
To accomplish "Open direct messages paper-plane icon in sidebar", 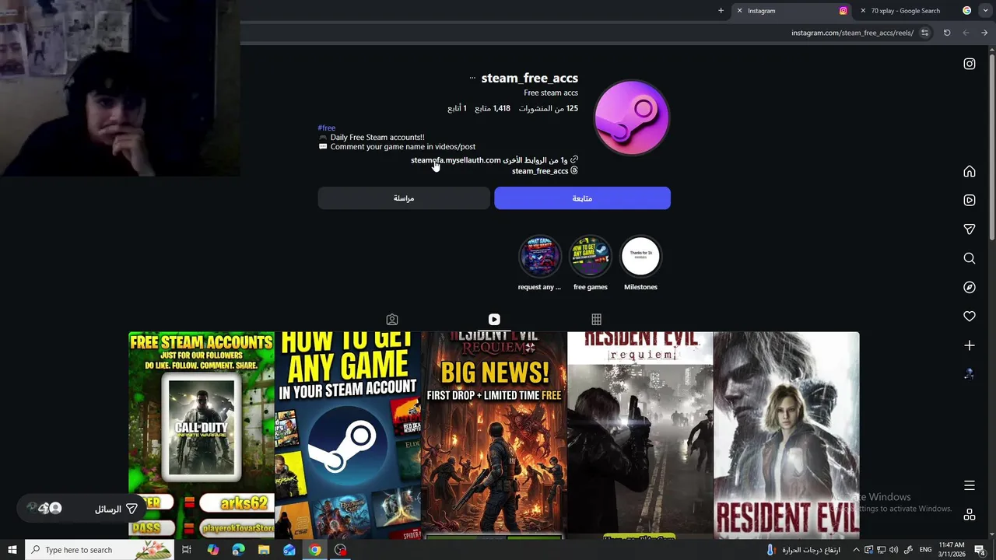I will click(970, 229).
